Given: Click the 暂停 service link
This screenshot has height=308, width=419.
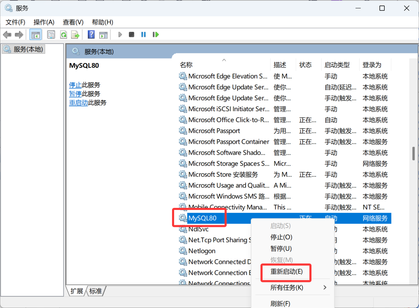Looking at the screenshot, I should [x=76, y=94].
